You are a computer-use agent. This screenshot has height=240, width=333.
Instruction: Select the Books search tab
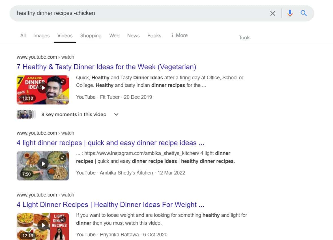coord(154,36)
